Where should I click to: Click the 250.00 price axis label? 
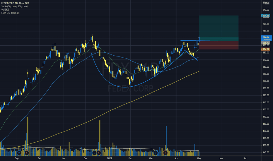click(x=266, y=74)
